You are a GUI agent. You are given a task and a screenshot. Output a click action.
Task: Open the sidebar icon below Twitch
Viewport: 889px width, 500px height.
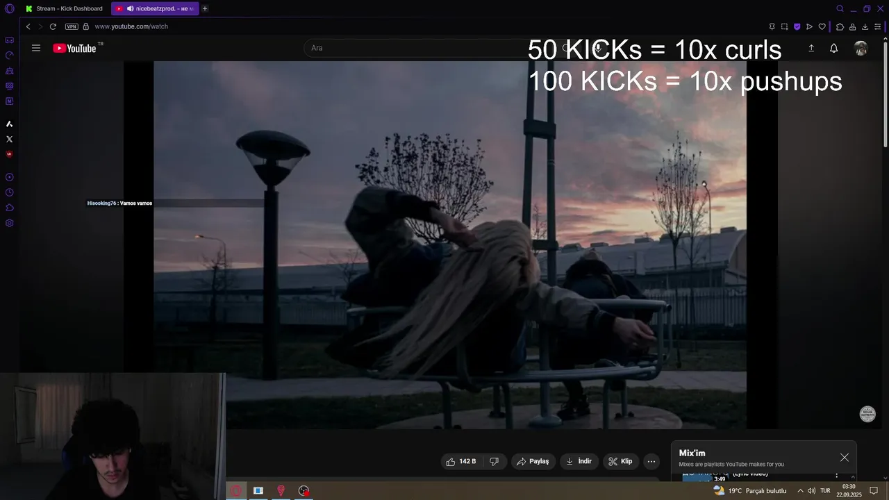click(10, 86)
